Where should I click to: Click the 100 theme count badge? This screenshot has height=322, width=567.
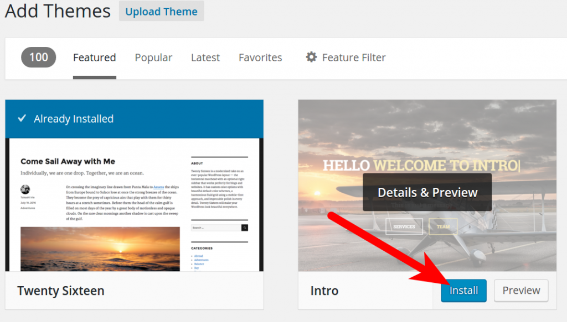[39, 57]
